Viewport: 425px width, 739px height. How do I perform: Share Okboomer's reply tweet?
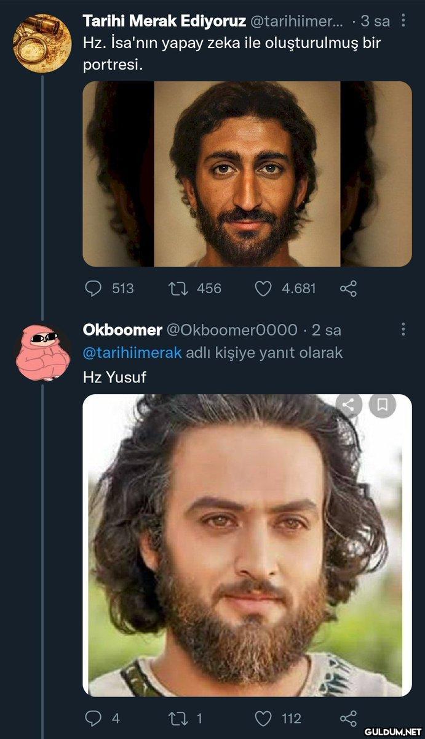(348, 718)
